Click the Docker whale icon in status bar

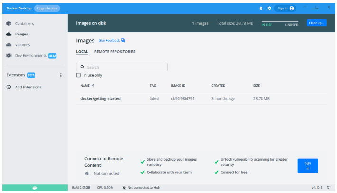35,188
